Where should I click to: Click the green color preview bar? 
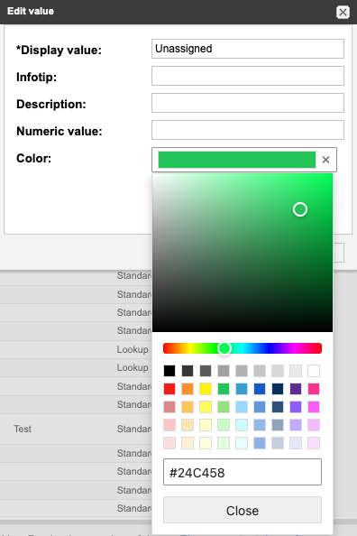237,160
